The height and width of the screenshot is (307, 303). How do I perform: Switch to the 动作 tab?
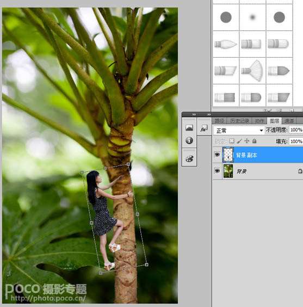pyautogui.click(x=260, y=121)
